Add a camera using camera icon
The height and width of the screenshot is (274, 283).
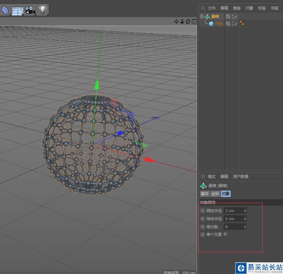tap(30, 10)
